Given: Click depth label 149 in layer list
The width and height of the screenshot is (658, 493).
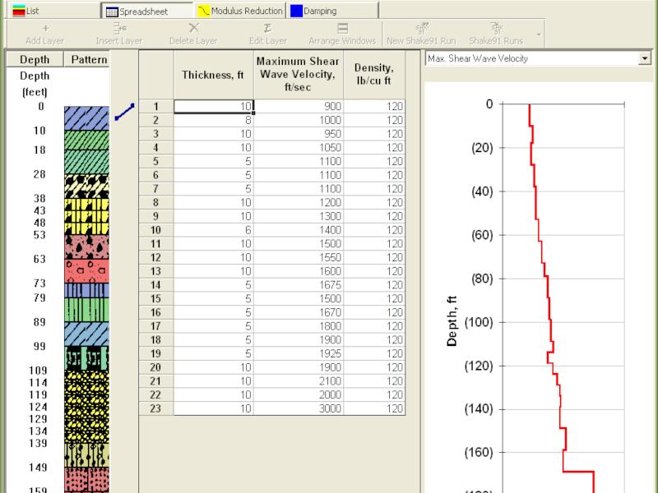Looking at the screenshot, I should (x=38, y=468).
